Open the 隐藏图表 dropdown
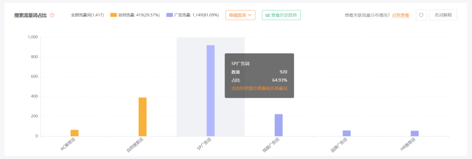The width and height of the screenshot is (472, 159). 240,15
